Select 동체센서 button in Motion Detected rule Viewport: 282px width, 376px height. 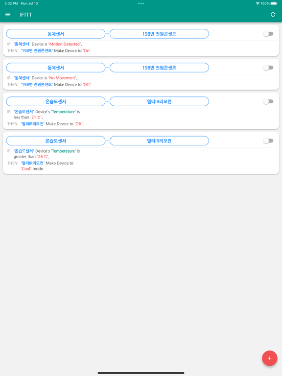click(56, 34)
